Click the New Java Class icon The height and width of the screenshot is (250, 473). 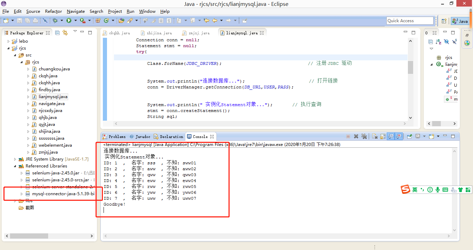[106, 21]
